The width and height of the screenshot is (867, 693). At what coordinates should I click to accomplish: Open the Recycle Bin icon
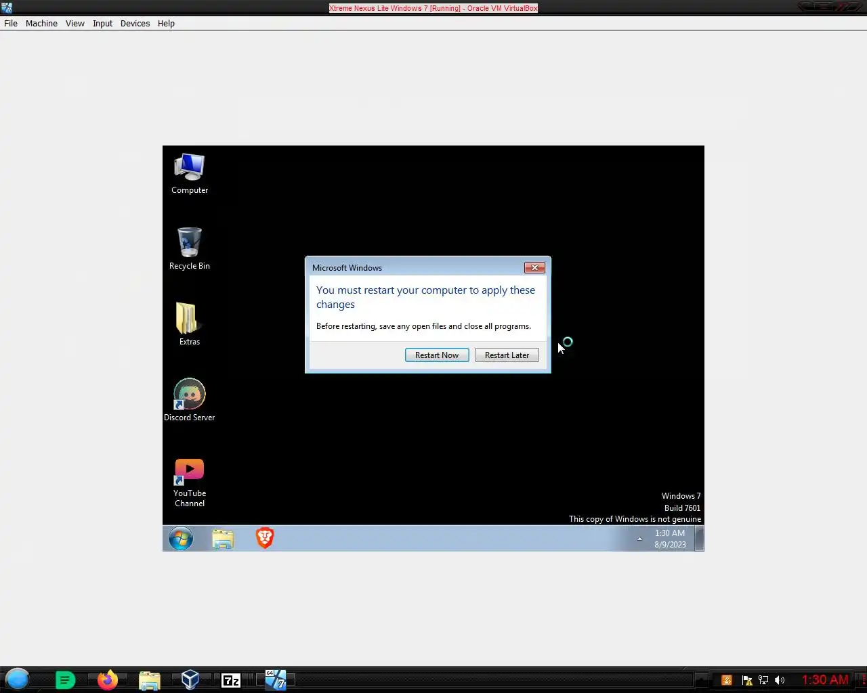(x=190, y=248)
